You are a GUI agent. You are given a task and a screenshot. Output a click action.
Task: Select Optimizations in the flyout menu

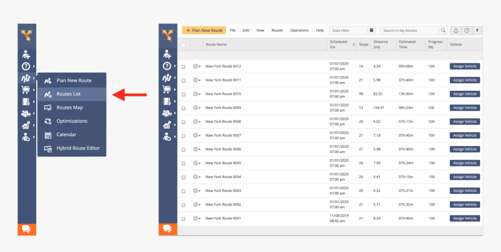coord(72,121)
